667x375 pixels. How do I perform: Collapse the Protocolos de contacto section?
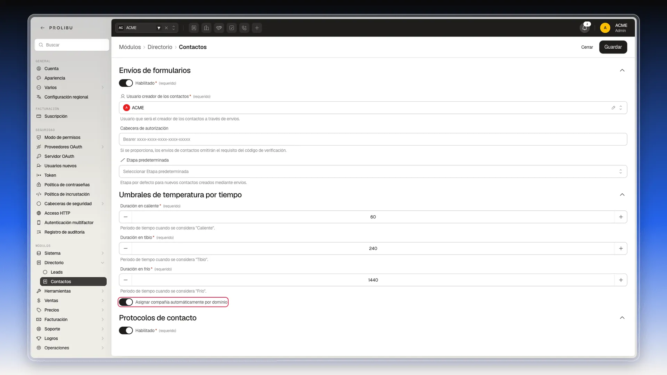[622, 318]
